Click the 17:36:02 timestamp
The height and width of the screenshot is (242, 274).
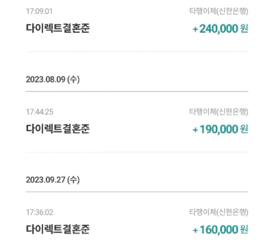39,212
